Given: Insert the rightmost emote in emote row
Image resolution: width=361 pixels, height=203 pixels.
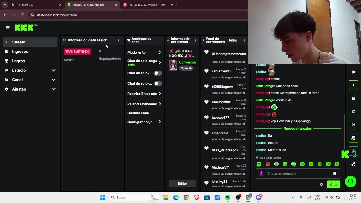Looking at the screenshot, I should [x=337, y=164].
